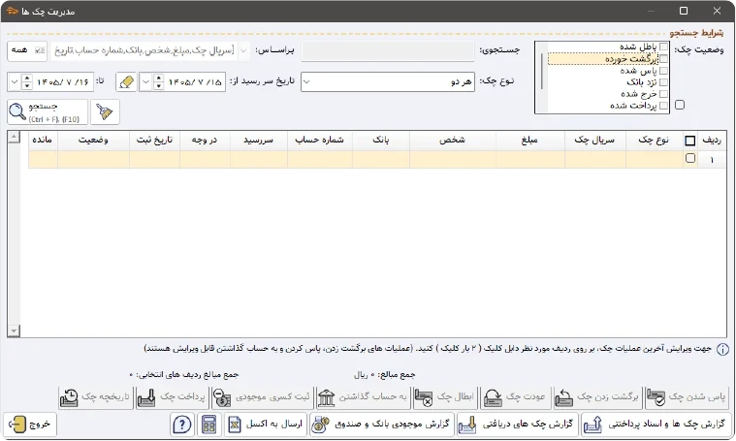This screenshot has width=736, height=441.
Task: Click the from-date spinner arrows
Action: [159, 82]
